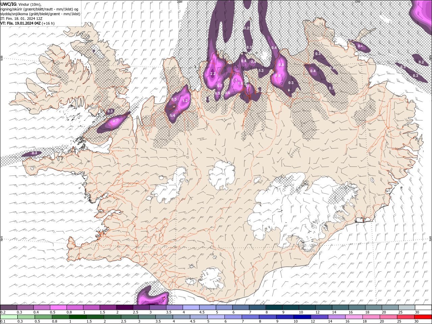Select the bright red 30 swatch, lower scale
The width and height of the screenshot is (432, 324).
(423, 317)
